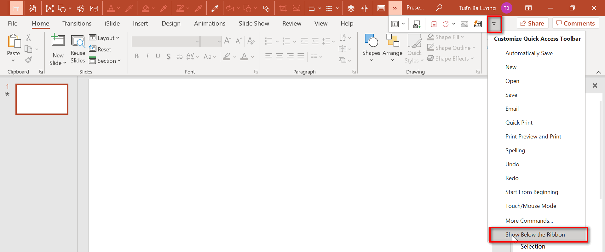The width and height of the screenshot is (605, 252).
Task: Click the Clear All Formatting icon
Action: pos(251,41)
